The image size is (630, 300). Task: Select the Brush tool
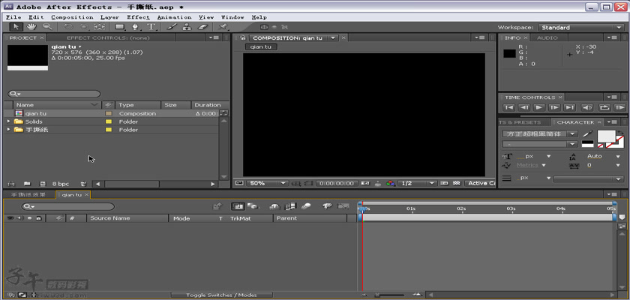coord(172,27)
